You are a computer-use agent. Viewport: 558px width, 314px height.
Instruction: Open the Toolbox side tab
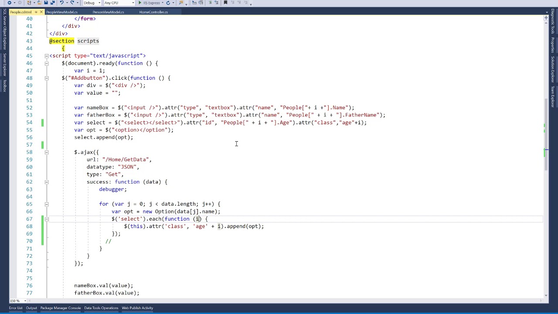[5, 85]
